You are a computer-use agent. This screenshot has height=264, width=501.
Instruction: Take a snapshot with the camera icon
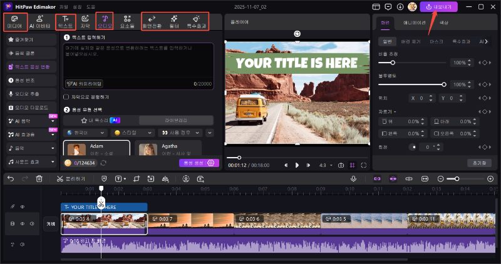tap(341, 165)
